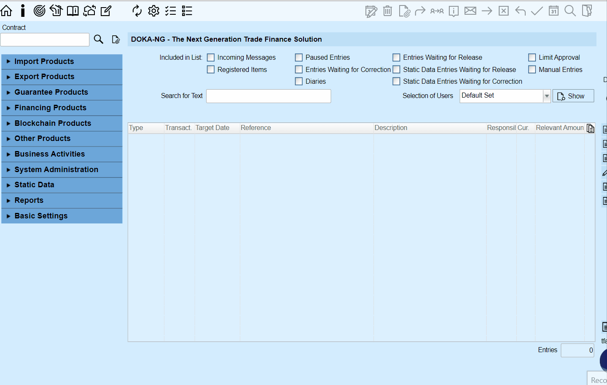Click the envelope message icon
Image resolution: width=607 pixels, height=385 pixels.
tap(470, 11)
